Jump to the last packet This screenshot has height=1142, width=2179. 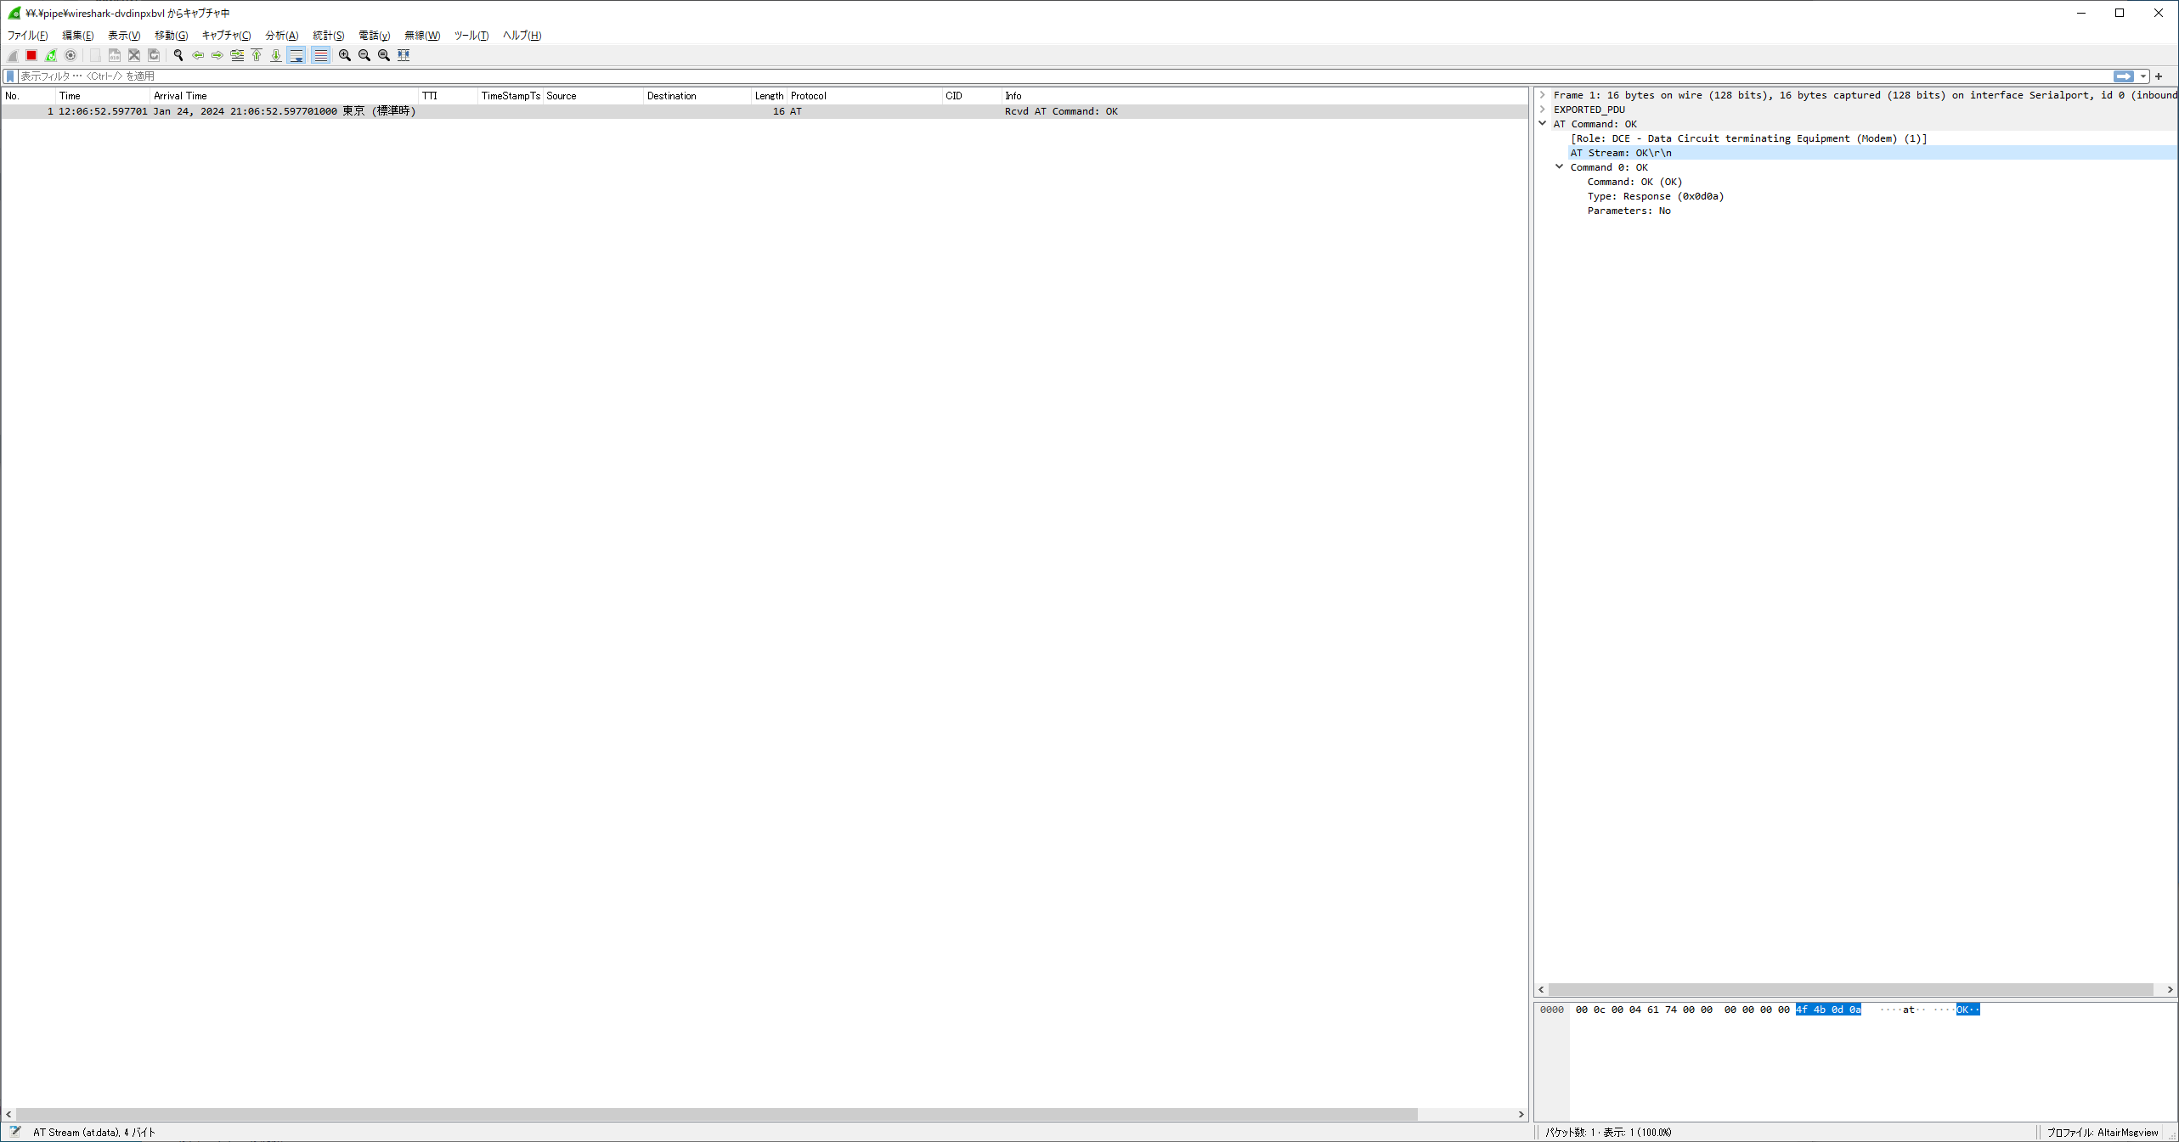point(276,55)
